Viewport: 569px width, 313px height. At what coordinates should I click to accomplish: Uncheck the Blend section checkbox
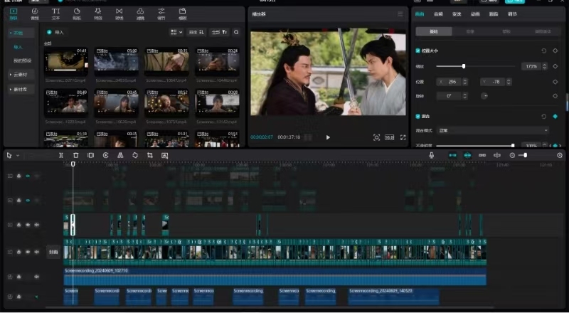(418, 117)
